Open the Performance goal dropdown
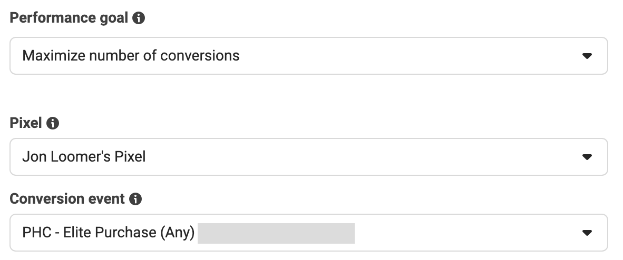 click(x=309, y=56)
